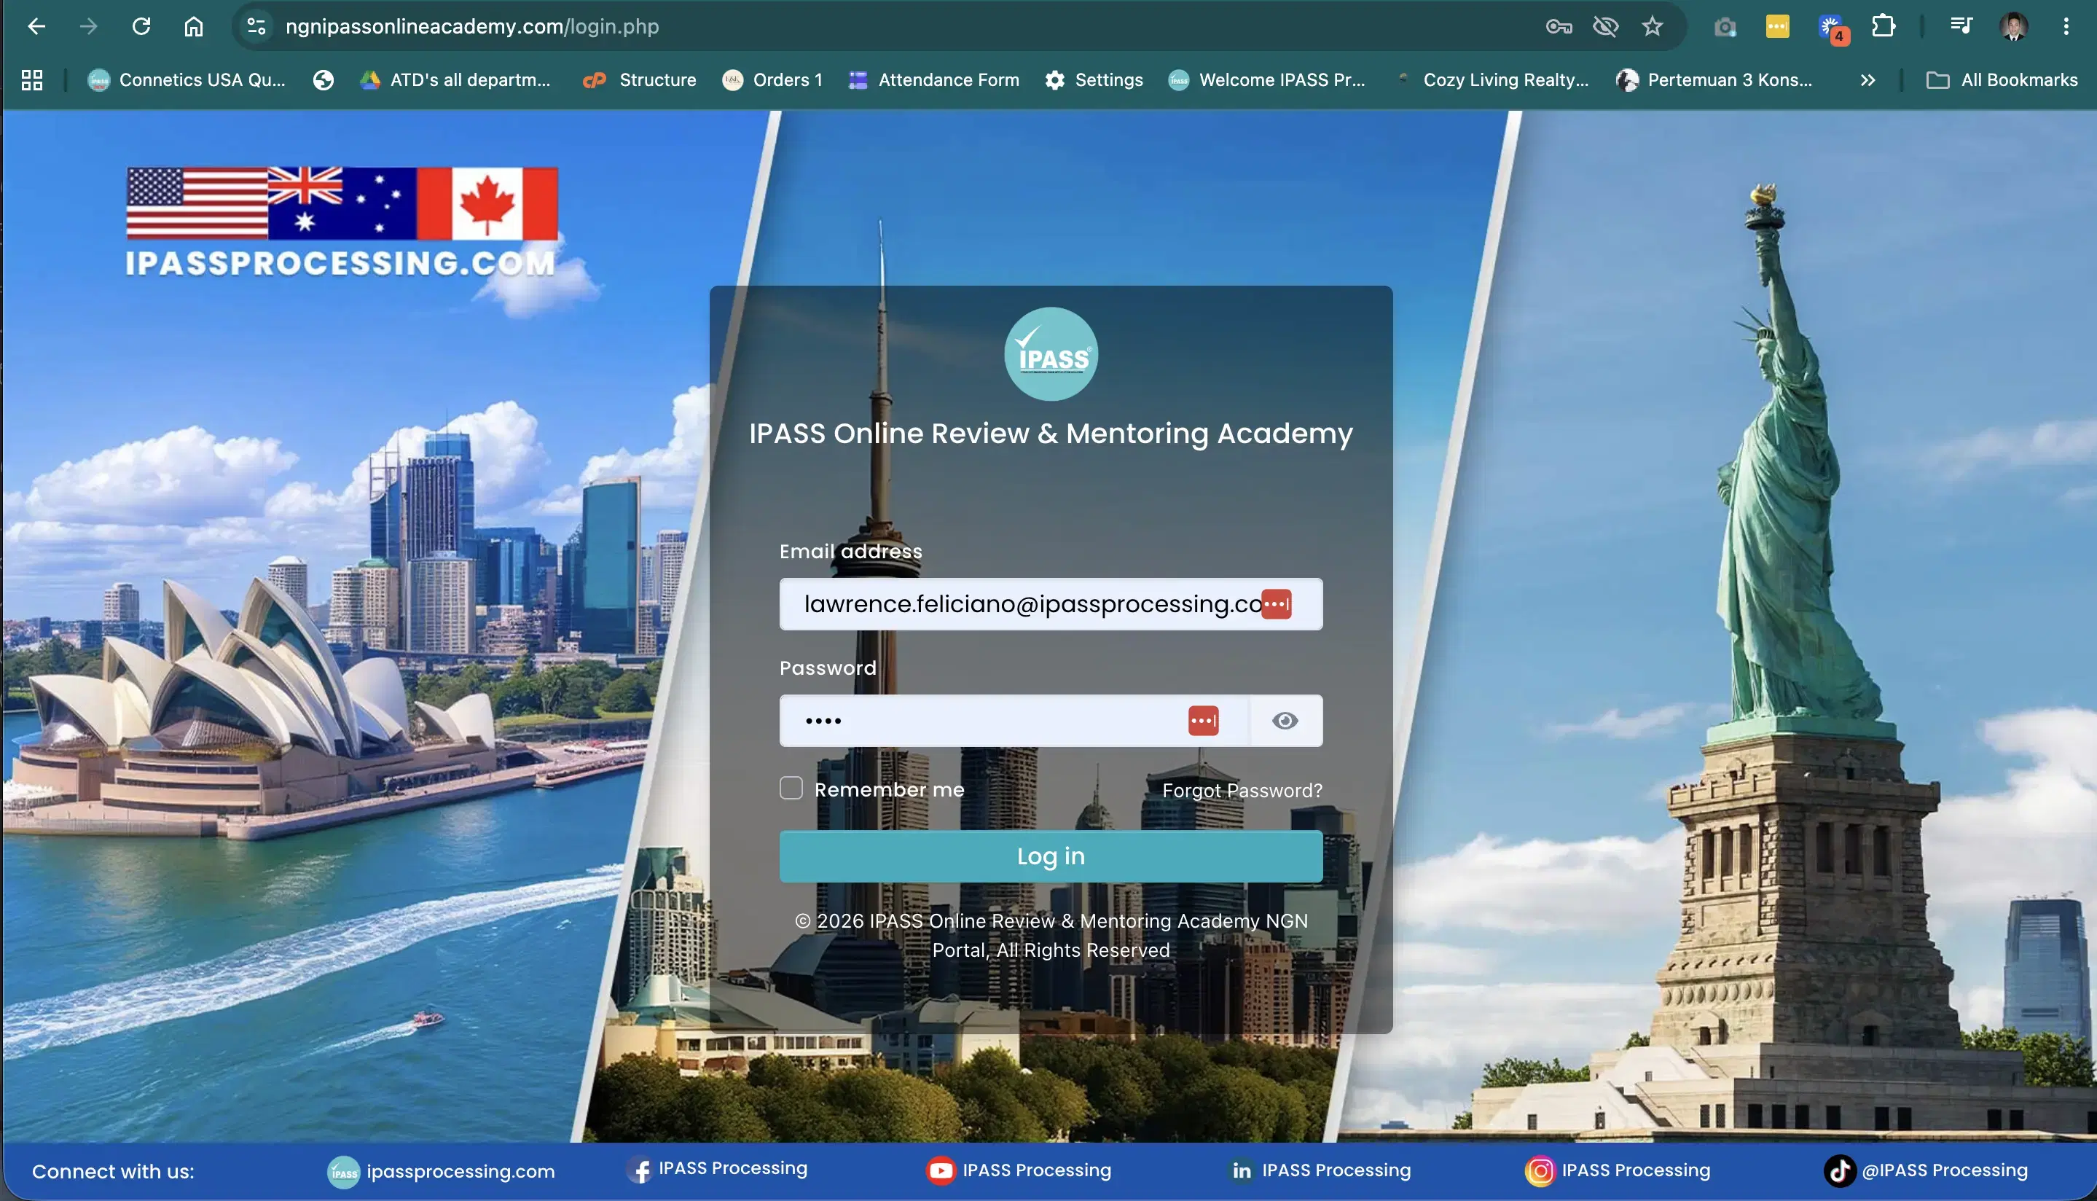This screenshot has width=2097, height=1201.
Task: Click the password manager icon in email field
Action: coord(1277,604)
